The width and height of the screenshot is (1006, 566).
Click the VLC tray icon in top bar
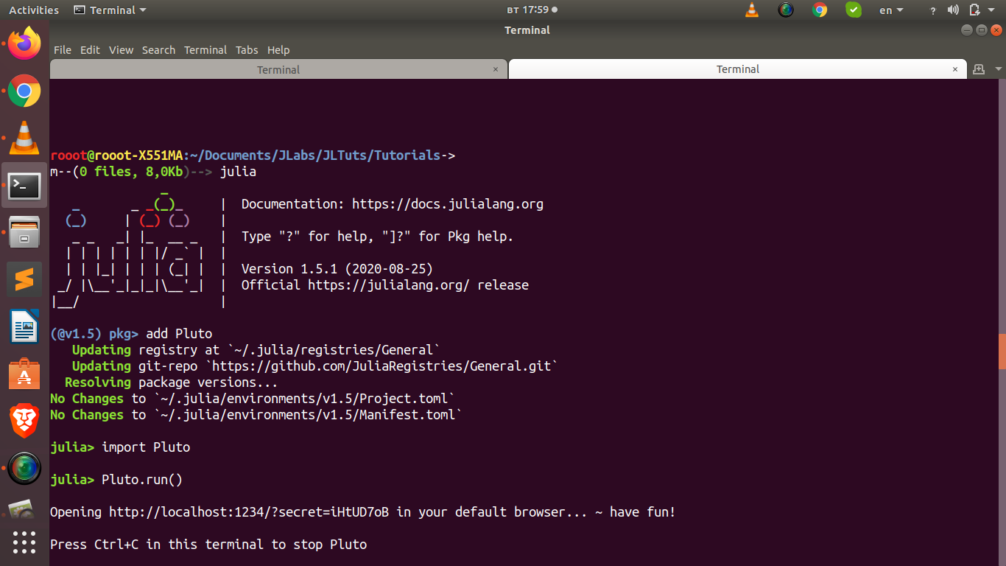(x=752, y=10)
